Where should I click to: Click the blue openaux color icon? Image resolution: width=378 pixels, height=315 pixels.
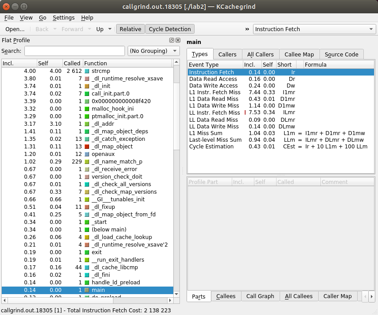click(87, 154)
